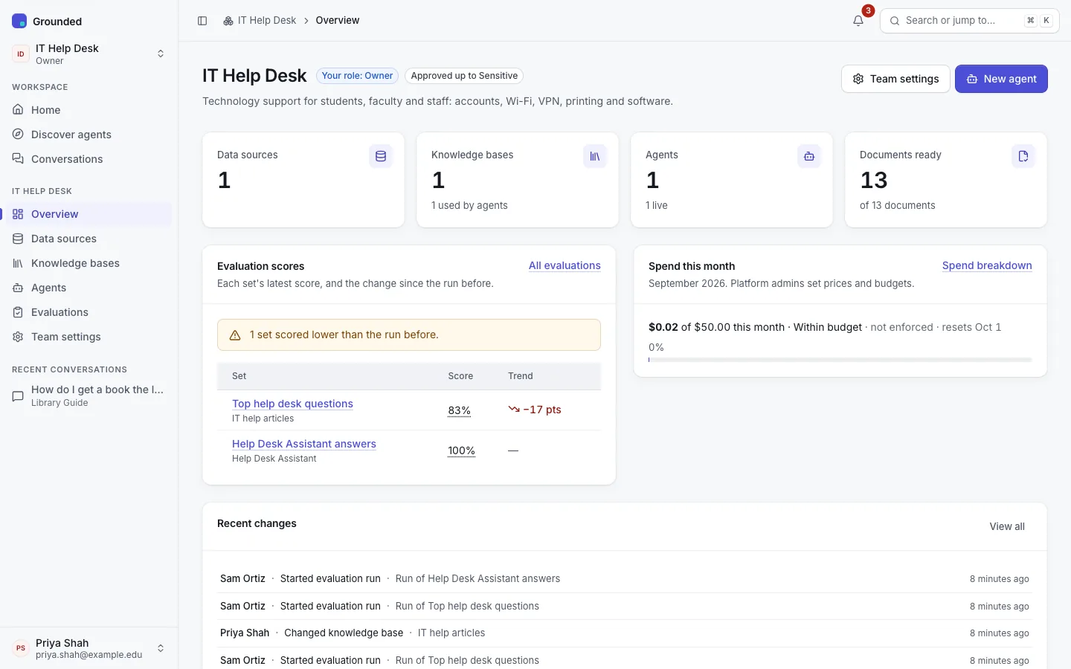The height and width of the screenshot is (669, 1071).
Task: Open Top help desk questions set
Action: [x=292, y=404]
